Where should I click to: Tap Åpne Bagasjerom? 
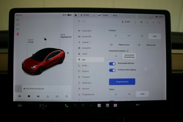(x=66, y=36)
